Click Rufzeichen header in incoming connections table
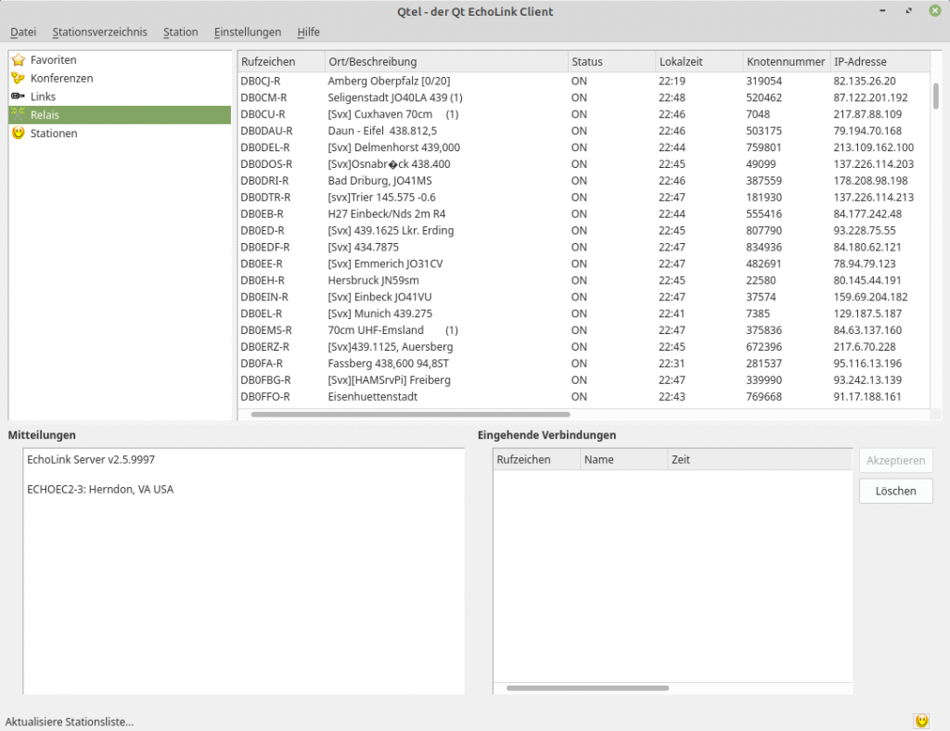This screenshot has height=731, width=950. pos(537,460)
